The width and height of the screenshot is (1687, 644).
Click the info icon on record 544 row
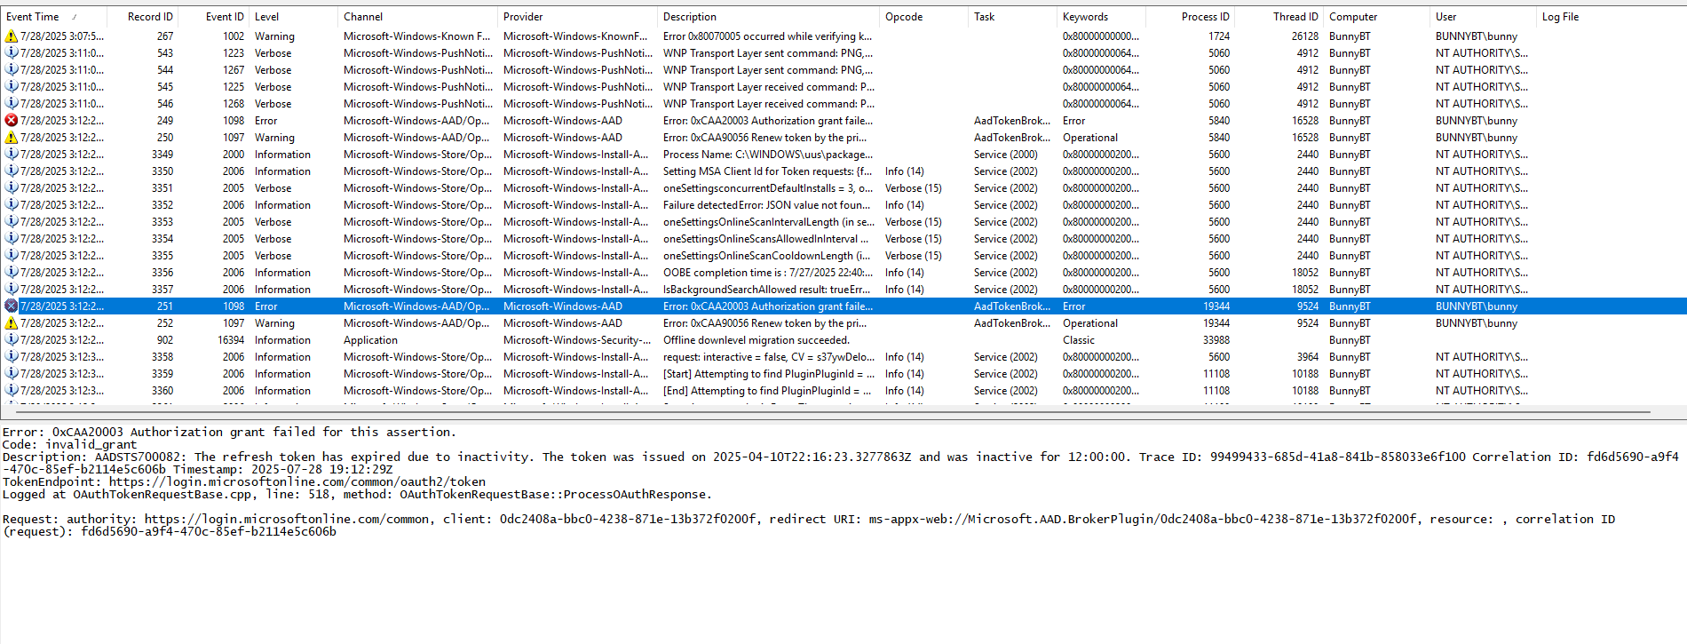pos(12,70)
